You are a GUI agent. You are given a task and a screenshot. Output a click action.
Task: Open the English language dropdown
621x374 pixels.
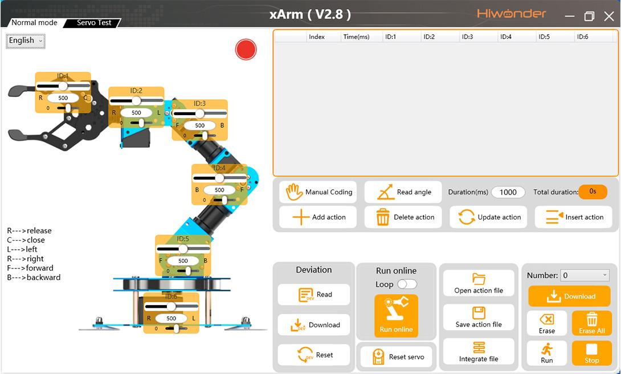(26, 40)
